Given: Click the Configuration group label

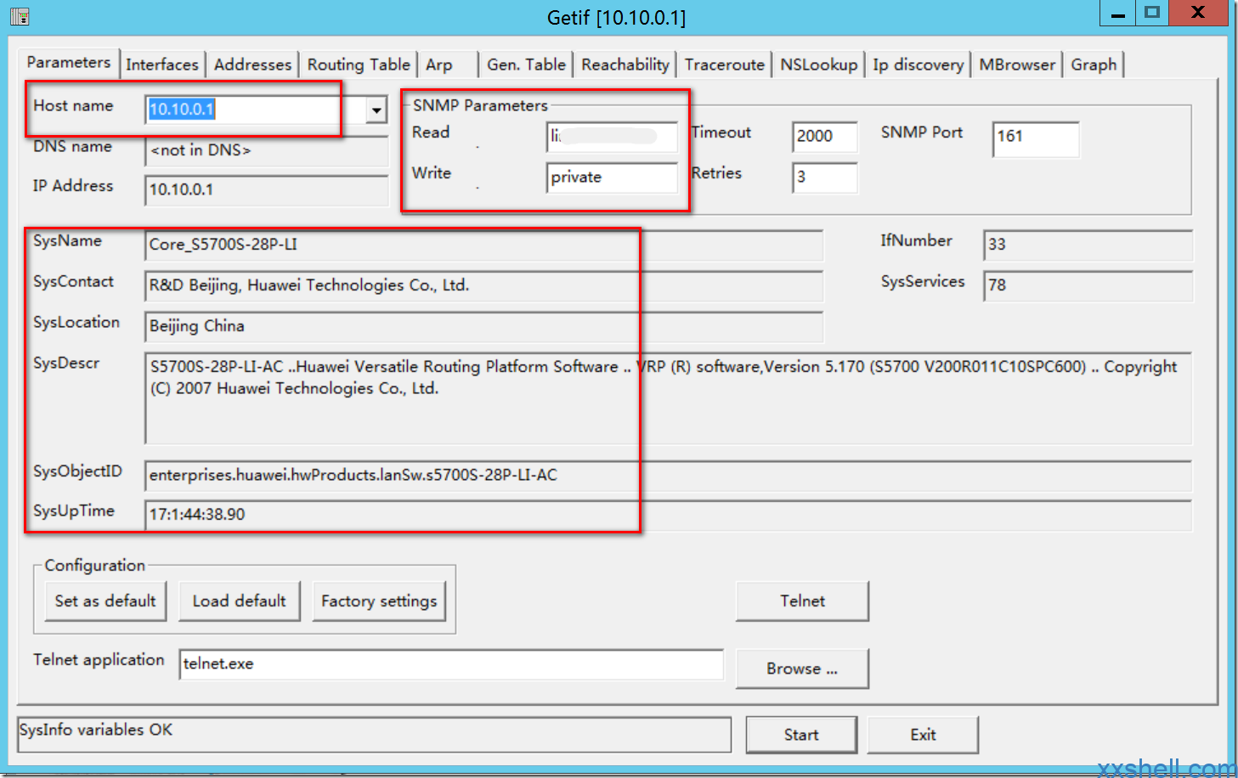Looking at the screenshot, I should point(94,566).
